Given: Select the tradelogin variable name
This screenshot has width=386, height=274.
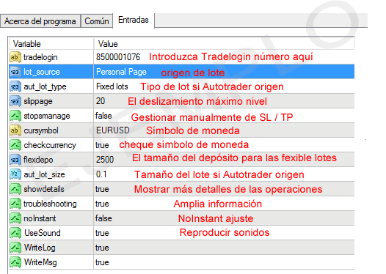Looking at the screenshot, I should (x=40, y=57).
